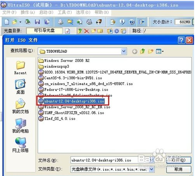Image resolution: width=196 pixels, height=176 pixels.
Task: Click the Info icon in toolbar
Action: 122,22
